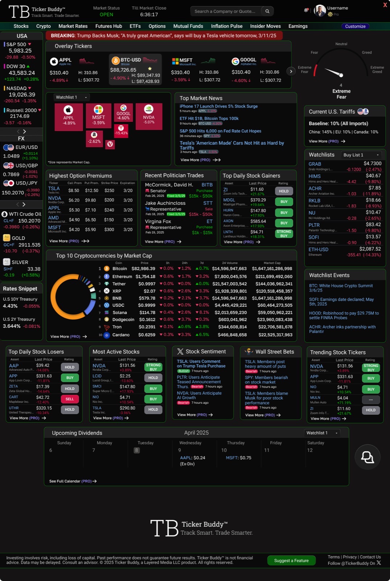The width and height of the screenshot is (390, 581).
Task: Click the Ethereum coin icon in crypto table
Action: click(107, 276)
